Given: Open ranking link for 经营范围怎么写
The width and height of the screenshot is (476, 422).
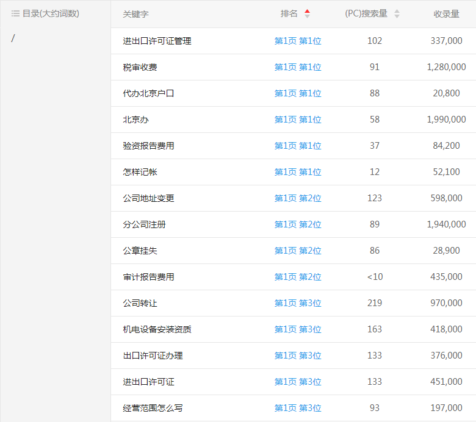Looking at the screenshot, I should tap(298, 408).
